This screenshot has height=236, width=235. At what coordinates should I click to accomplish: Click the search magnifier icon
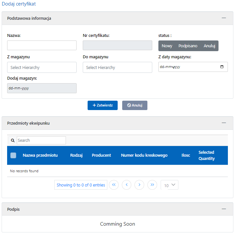coord(13,140)
